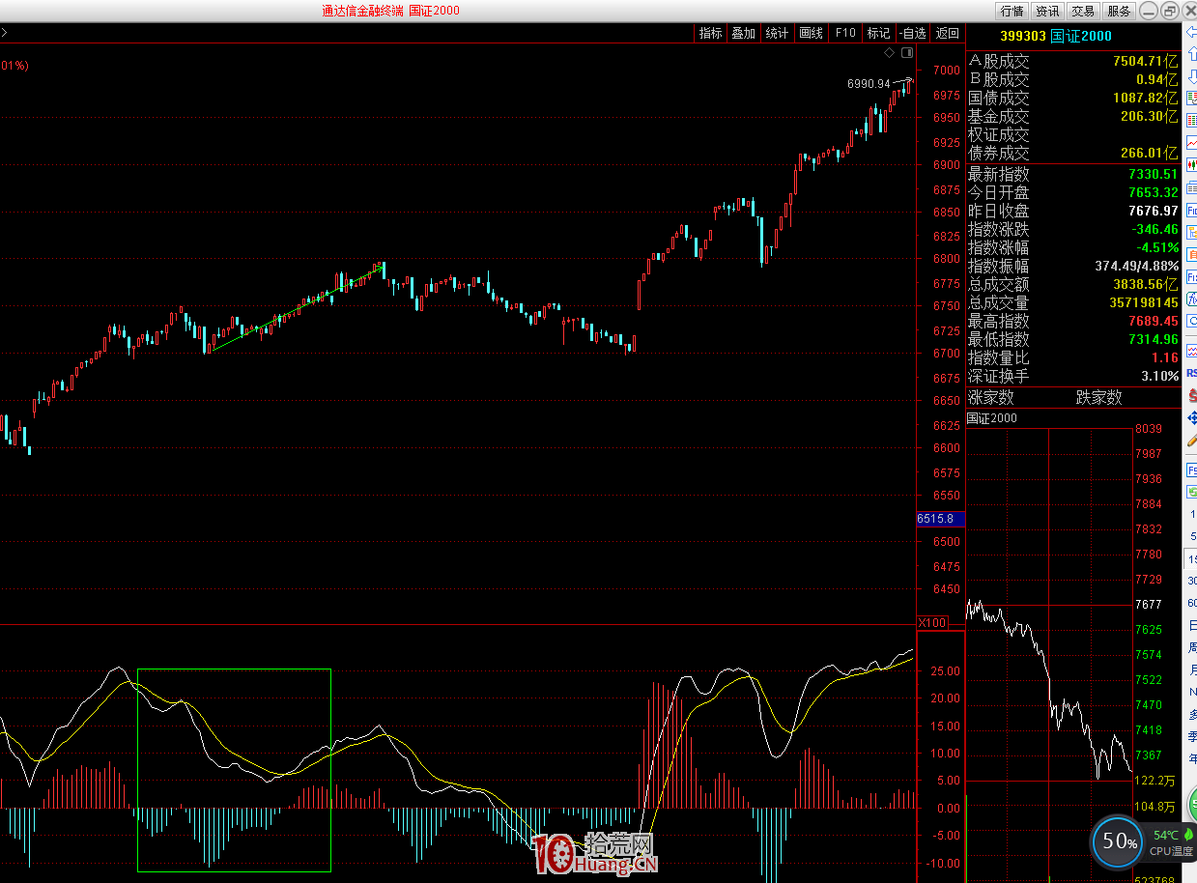The width and height of the screenshot is (1197, 883).
Task: Click the 指数涨跌 value -346.46
Action: [1154, 229]
